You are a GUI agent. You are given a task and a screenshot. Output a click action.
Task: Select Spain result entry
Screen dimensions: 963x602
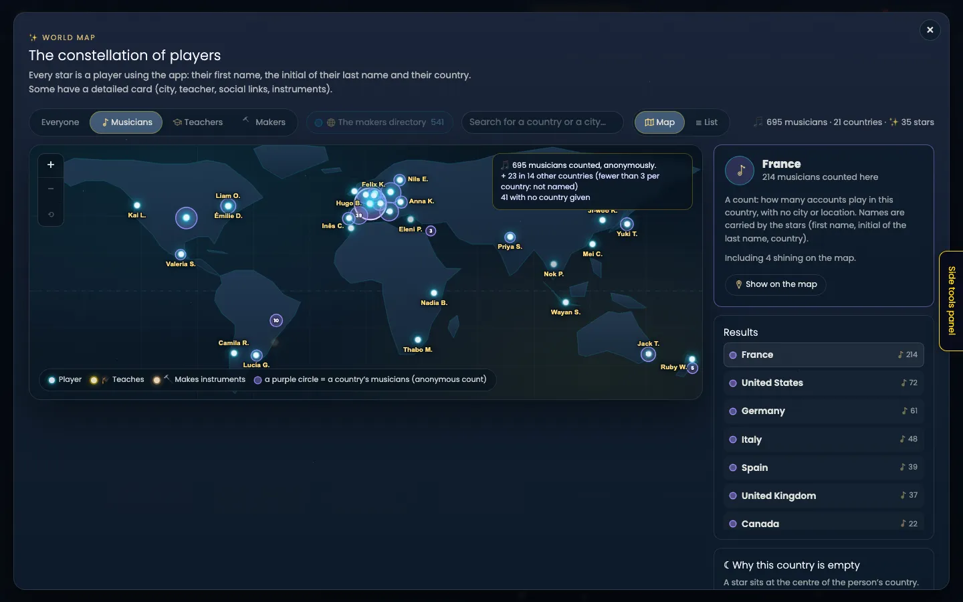tap(824, 468)
